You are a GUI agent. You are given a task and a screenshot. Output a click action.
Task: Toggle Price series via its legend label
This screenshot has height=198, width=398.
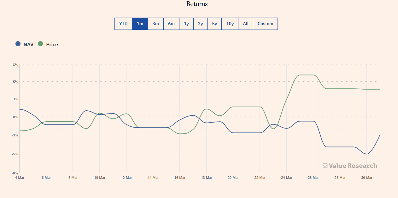pos(52,45)
